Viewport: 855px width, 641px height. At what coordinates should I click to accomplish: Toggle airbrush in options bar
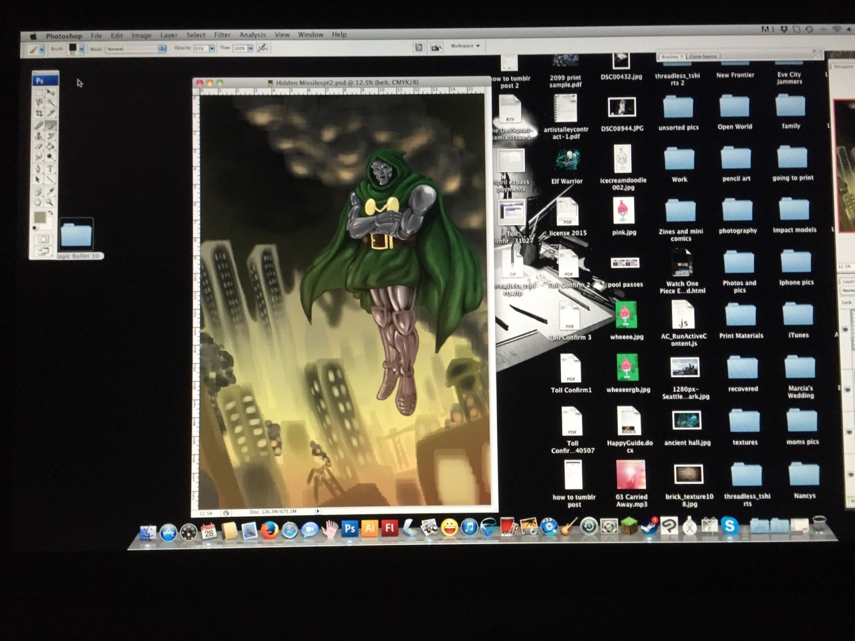click(x=262, y=48)
